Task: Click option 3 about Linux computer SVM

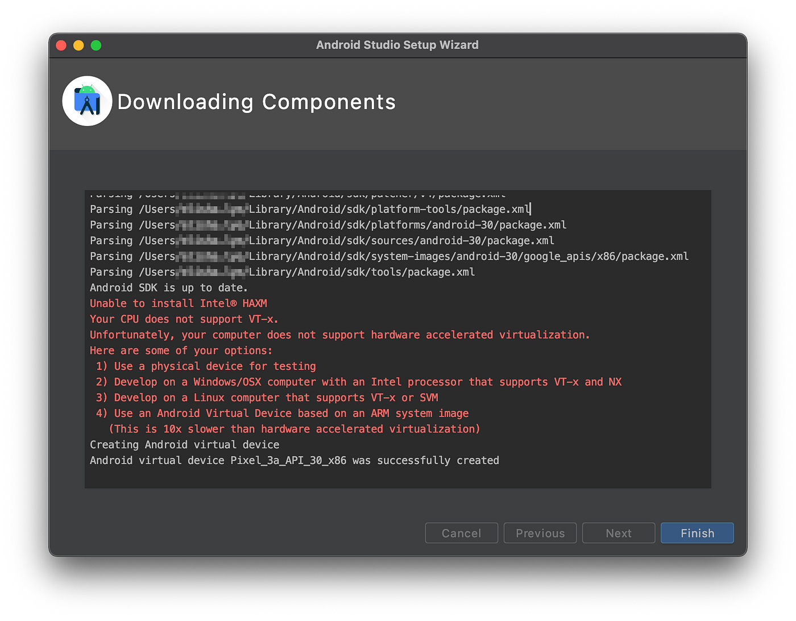Action: tap(267, 398)
